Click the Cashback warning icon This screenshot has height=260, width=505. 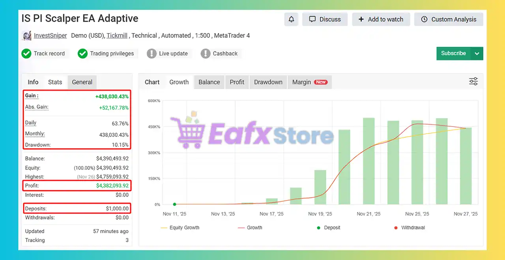[206, 54]
